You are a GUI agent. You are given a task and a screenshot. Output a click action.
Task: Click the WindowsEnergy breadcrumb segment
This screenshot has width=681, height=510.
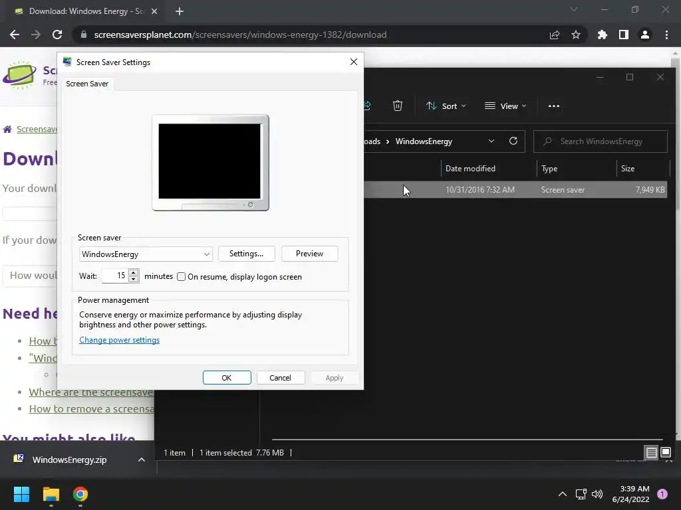424,141
